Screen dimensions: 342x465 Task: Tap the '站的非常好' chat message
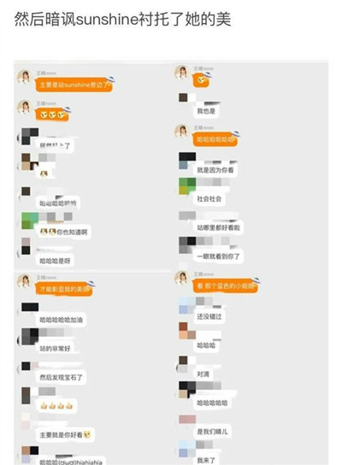55,348
